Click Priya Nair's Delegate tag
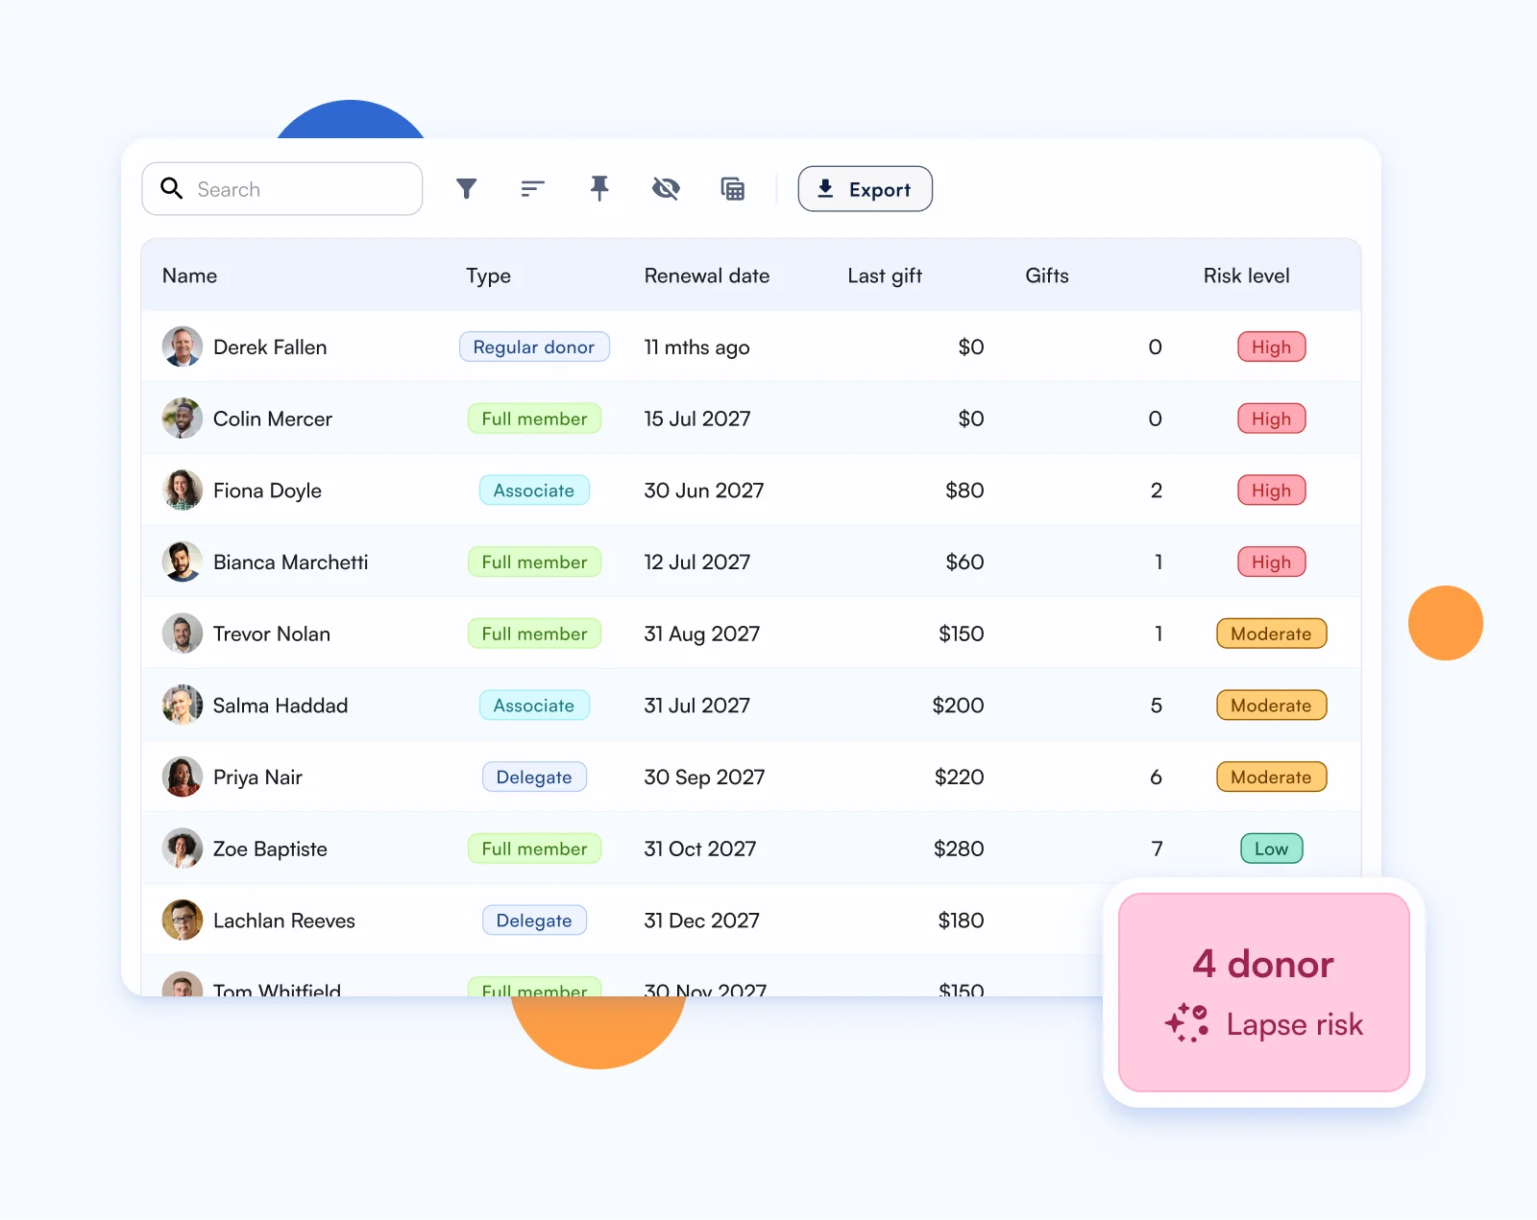This screenshot has height=1220, width=1537. pyautogui.click(x=534, y=777)
